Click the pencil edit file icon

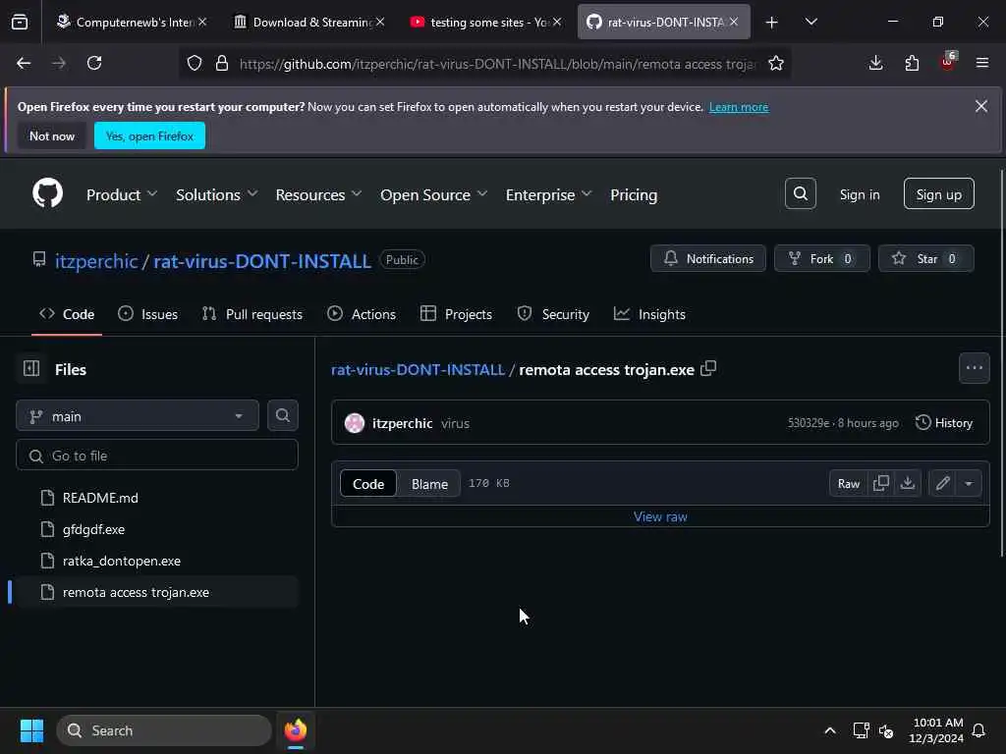942,483
